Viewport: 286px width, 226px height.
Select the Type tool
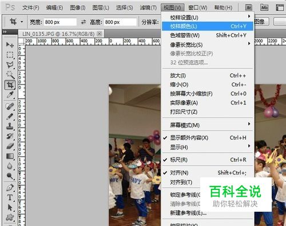(x=10, y=197)
